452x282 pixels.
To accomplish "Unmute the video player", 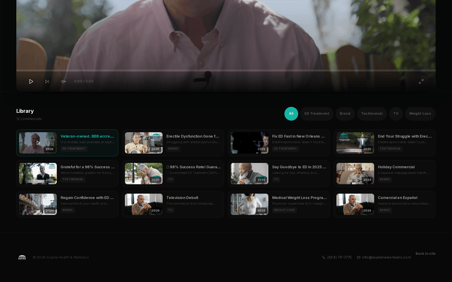I will [63, 81].
